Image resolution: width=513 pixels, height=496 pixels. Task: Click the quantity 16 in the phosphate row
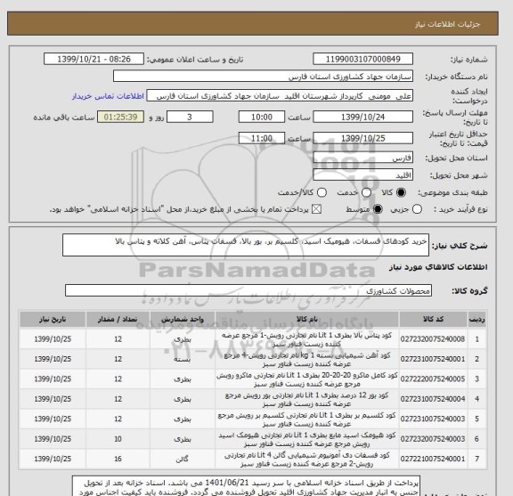point(118,459)
